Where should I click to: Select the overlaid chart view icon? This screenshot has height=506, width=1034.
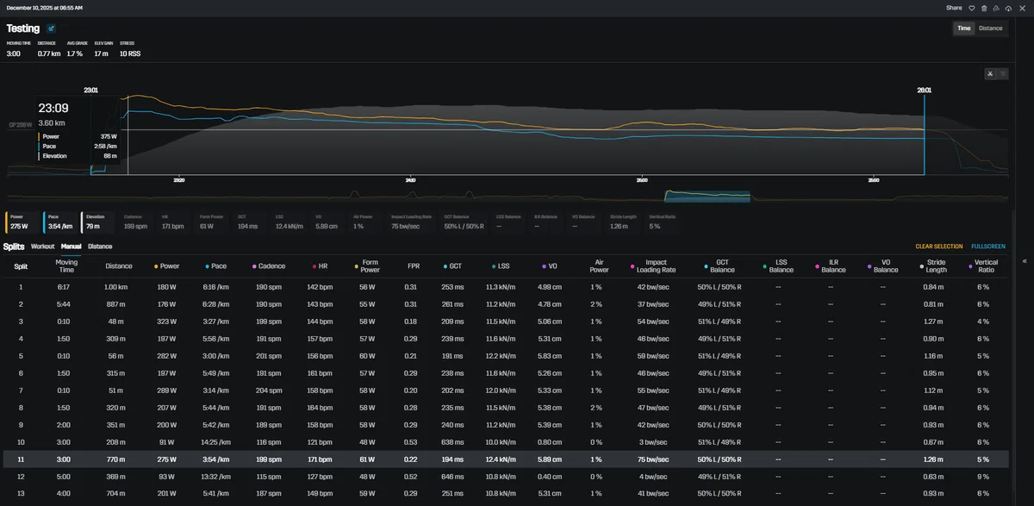991,73
